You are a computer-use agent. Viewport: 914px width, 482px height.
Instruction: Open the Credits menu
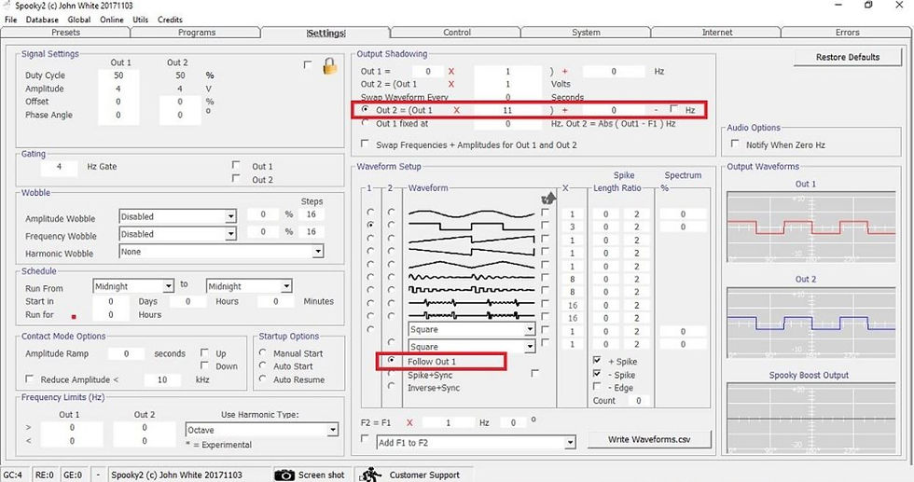[x=170, y=20]
